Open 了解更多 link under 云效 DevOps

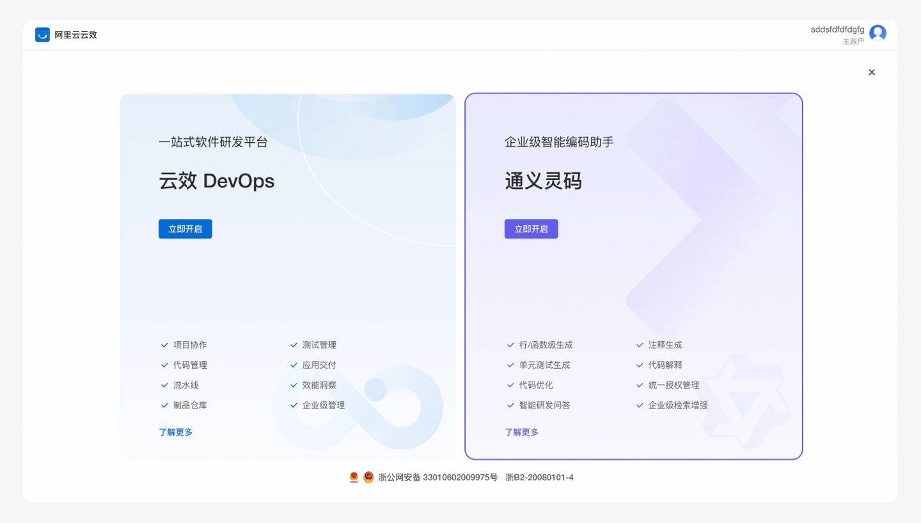(x=176, y=432)
